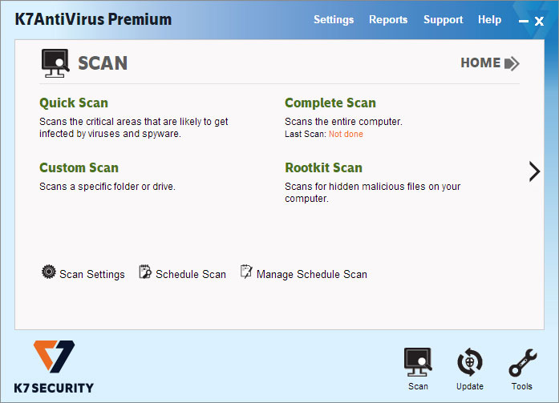The width and height of the screenshot is (559, 403).
Task: Click the Manage Schedule Scan icon
Action: click(246, 272)
